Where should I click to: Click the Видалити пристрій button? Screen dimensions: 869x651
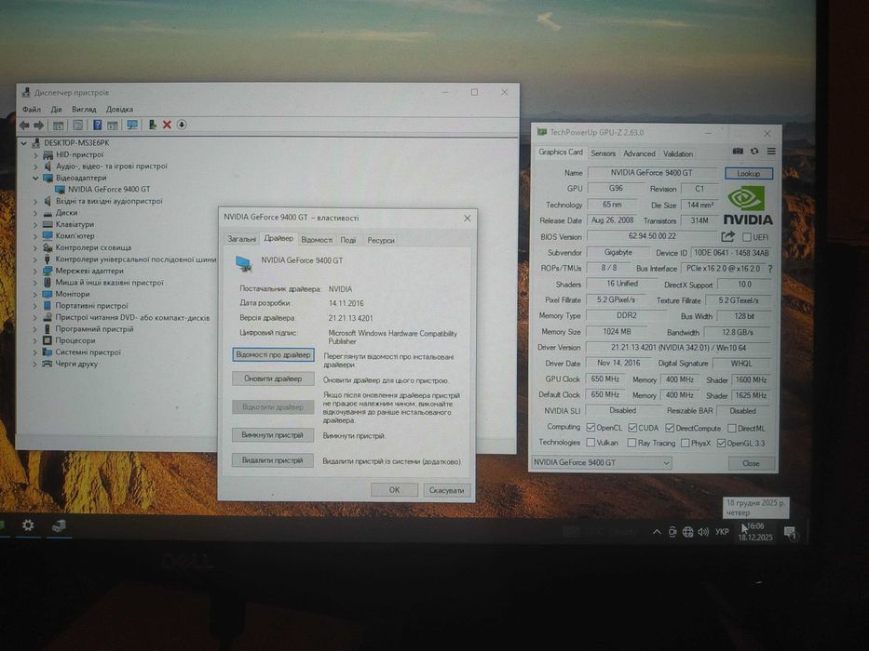tap(273, 460)
